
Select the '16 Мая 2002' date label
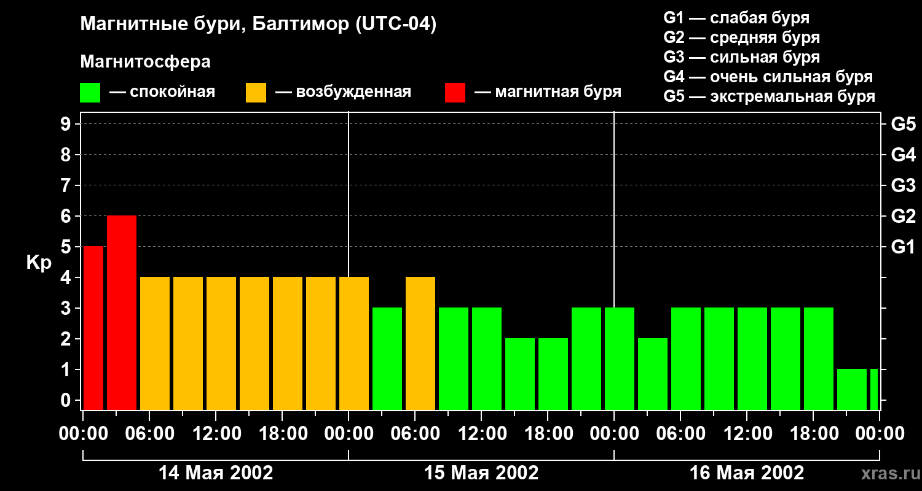click(x=747, y=473)
